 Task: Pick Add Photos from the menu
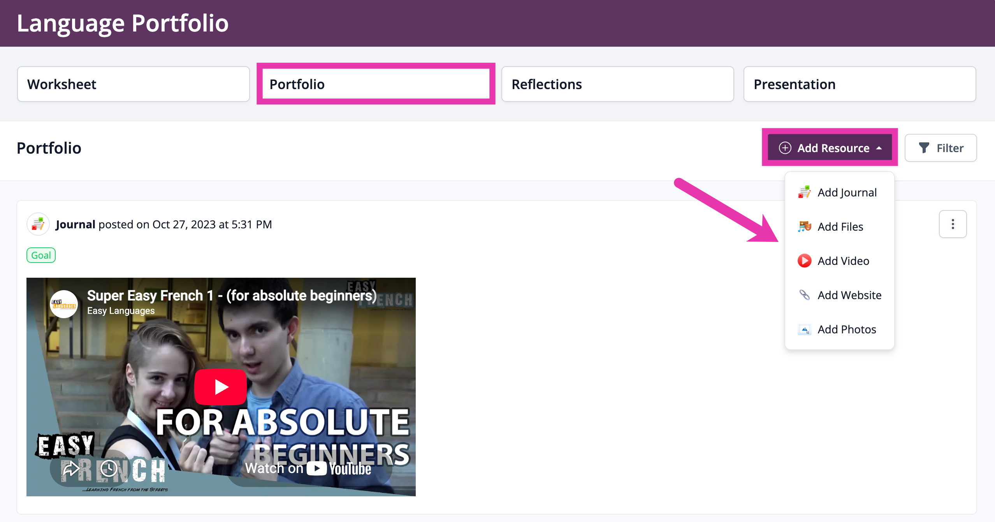point(839,329)
